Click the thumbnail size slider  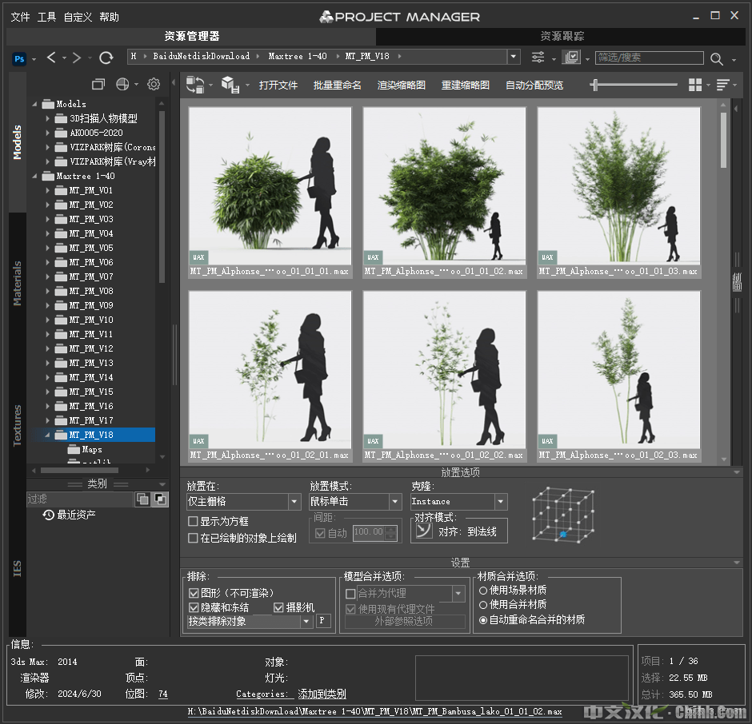coord(634,85)
